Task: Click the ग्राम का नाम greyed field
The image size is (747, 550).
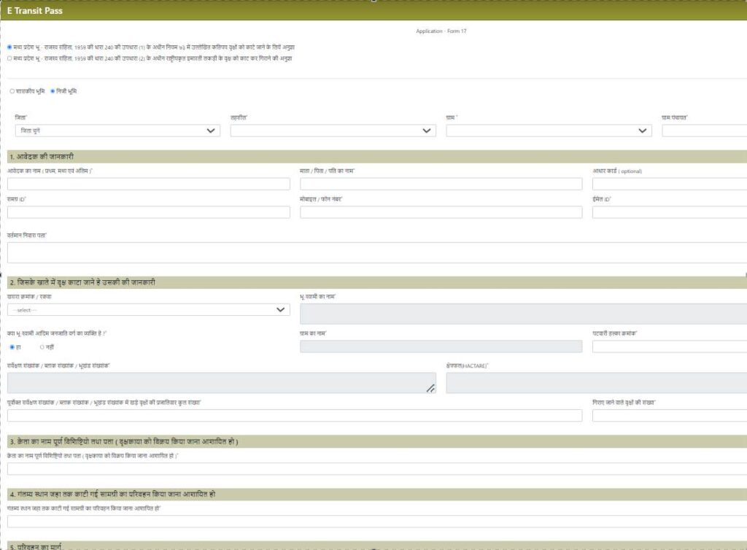Action: coord(441,346)
